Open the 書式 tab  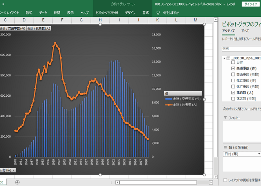pyautogui.click(x=145, y=13)
